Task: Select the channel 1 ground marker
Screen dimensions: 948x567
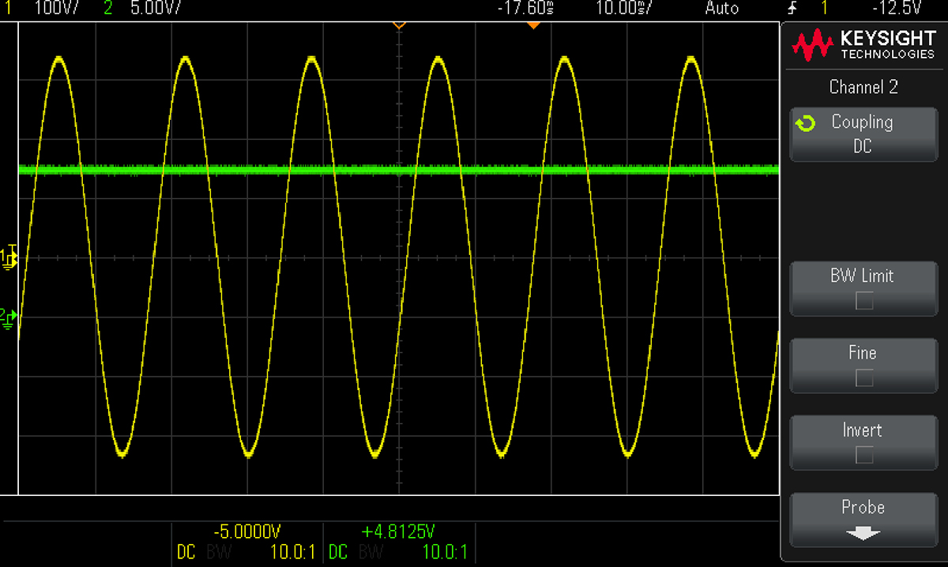Action: pyautogui.click(x=9, y=257)
